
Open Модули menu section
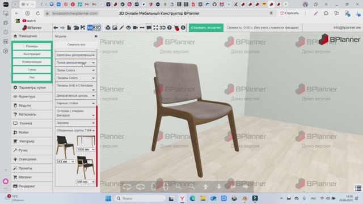(x=32, y=105)
